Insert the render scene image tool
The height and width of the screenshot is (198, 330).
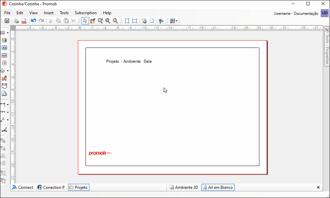4,78
